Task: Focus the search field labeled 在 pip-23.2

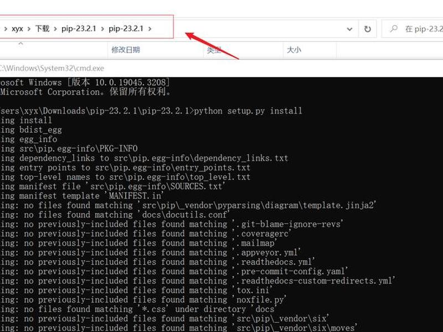Action: [x=412, y=29]
